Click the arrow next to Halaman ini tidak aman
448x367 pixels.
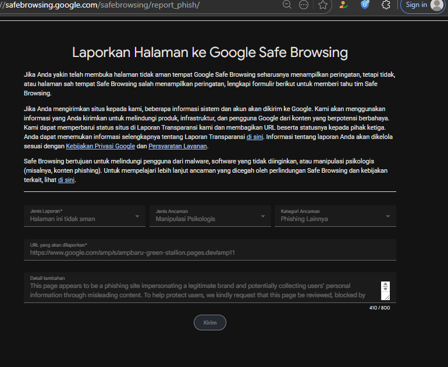coord(137,216)
